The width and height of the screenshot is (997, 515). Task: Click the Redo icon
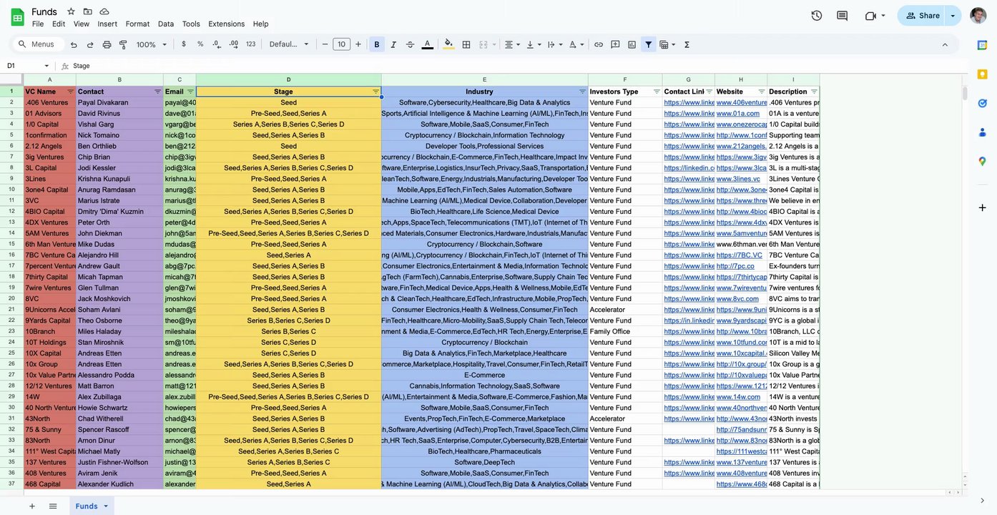90,44
